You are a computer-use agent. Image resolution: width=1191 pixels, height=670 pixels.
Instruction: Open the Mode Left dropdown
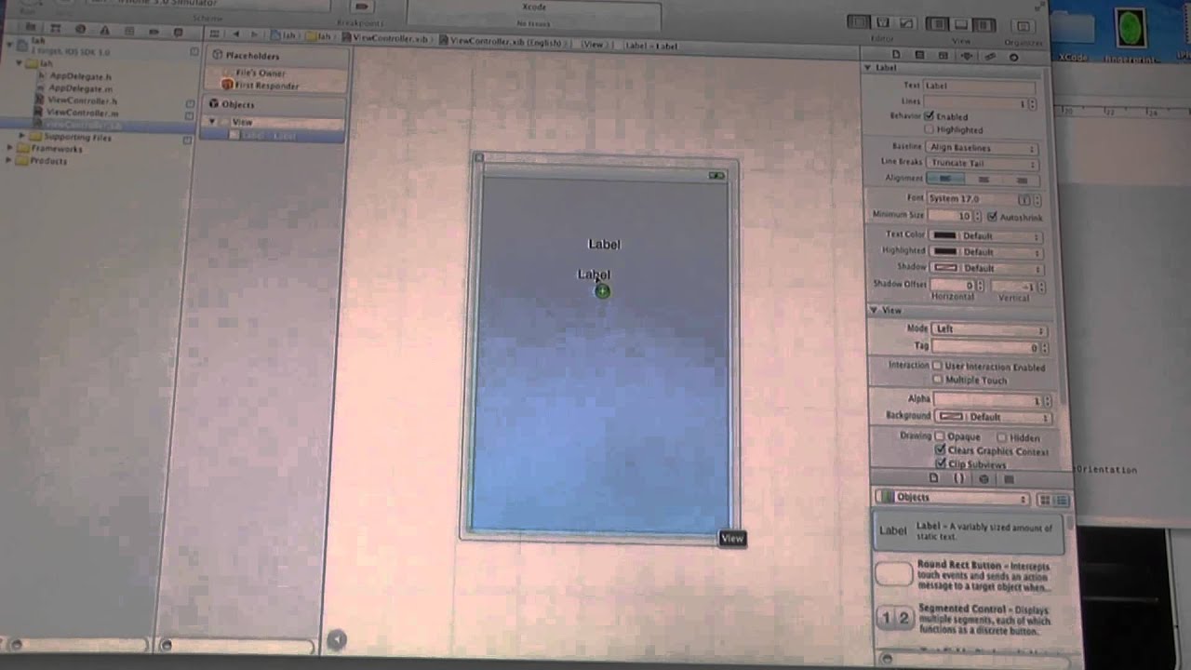point(988,329)
